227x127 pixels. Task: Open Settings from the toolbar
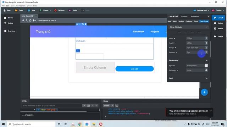click(x=59, y=10)
